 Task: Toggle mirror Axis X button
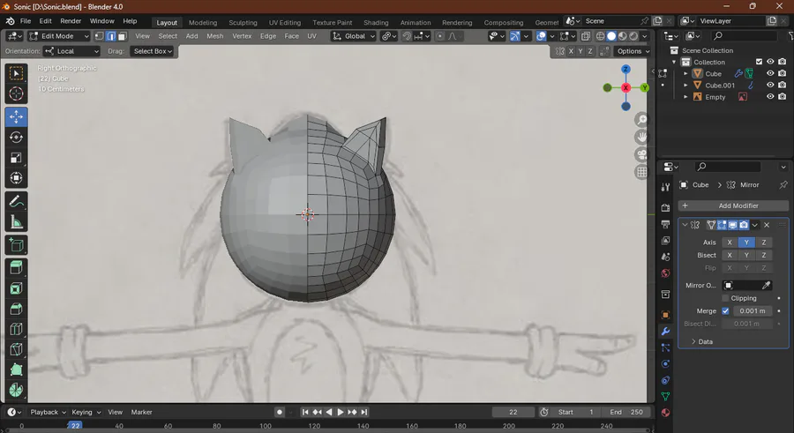[x=730, y=243]
